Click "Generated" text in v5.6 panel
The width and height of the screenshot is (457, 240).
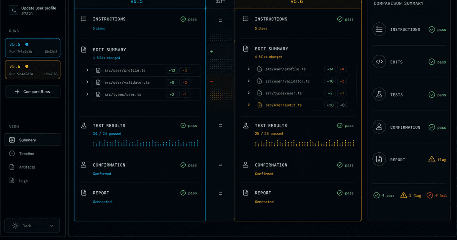pyautogui.click(x=264, y=202)
